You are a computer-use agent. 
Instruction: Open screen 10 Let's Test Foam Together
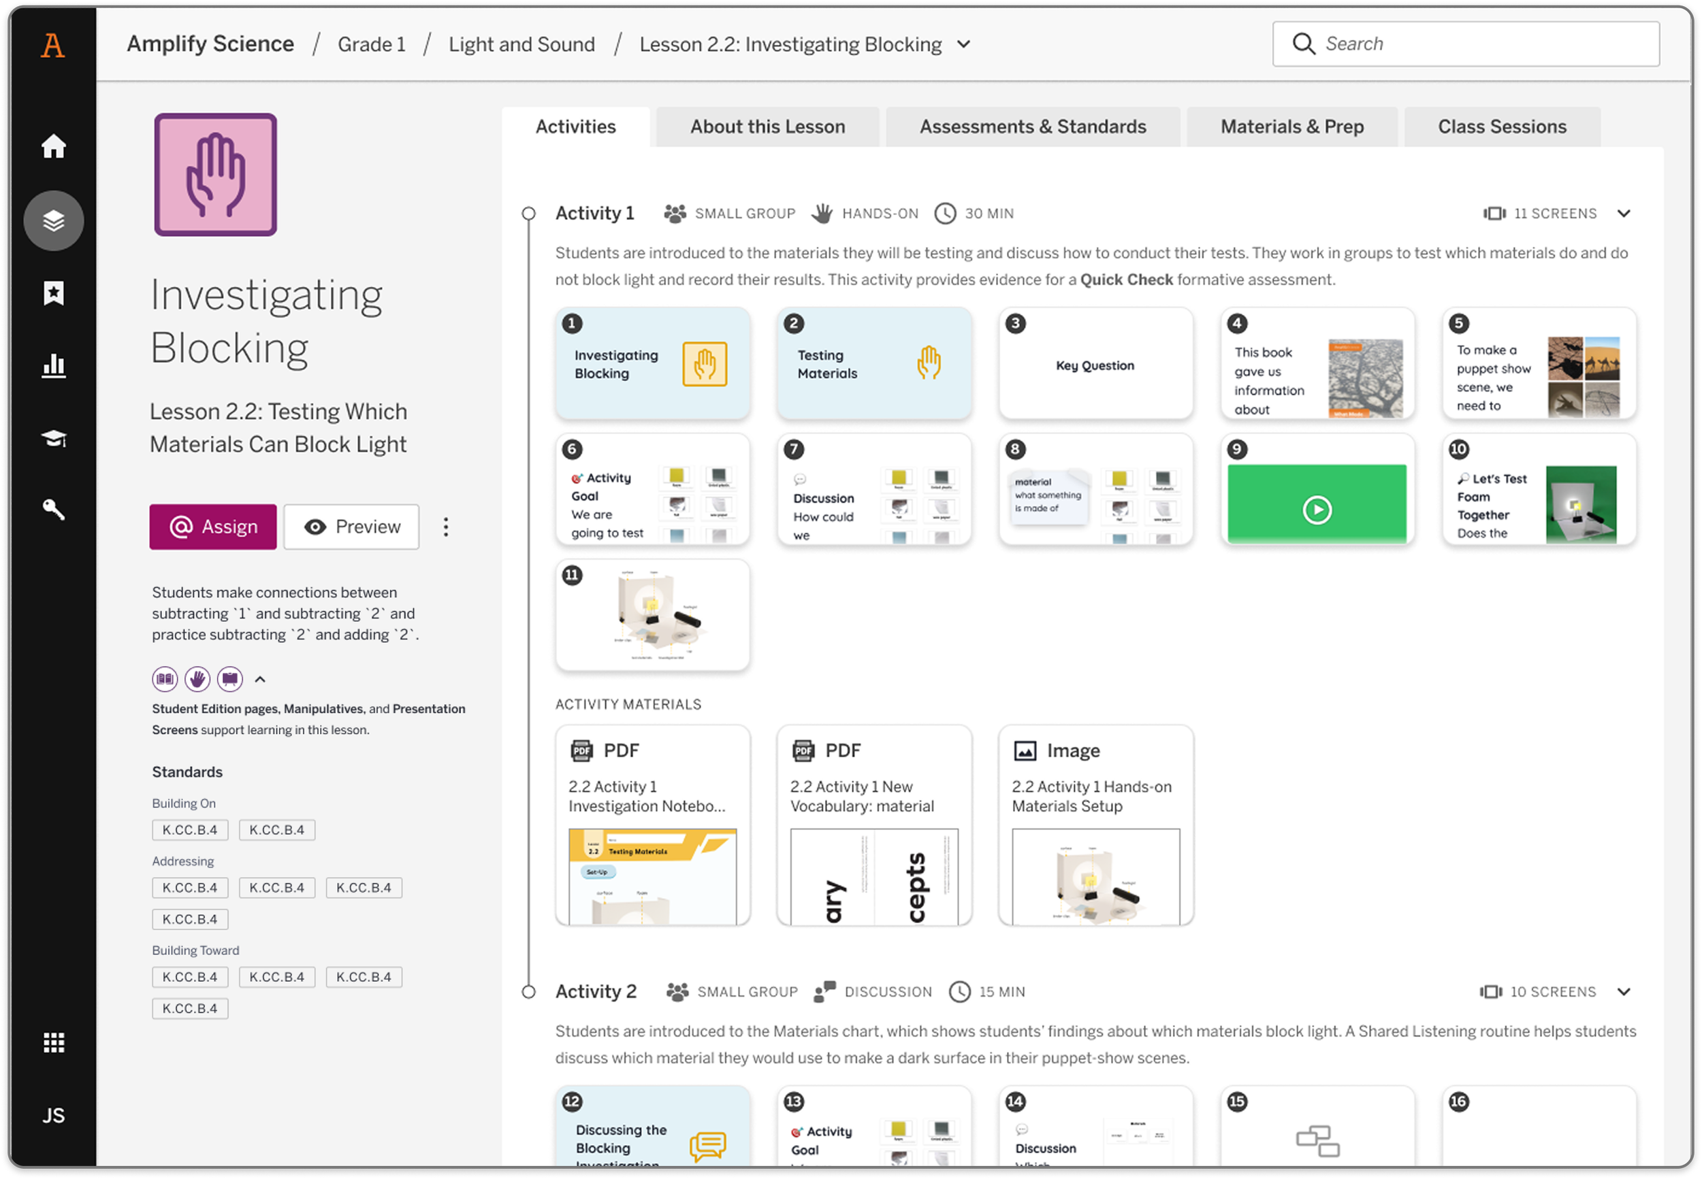point(1539,490)
